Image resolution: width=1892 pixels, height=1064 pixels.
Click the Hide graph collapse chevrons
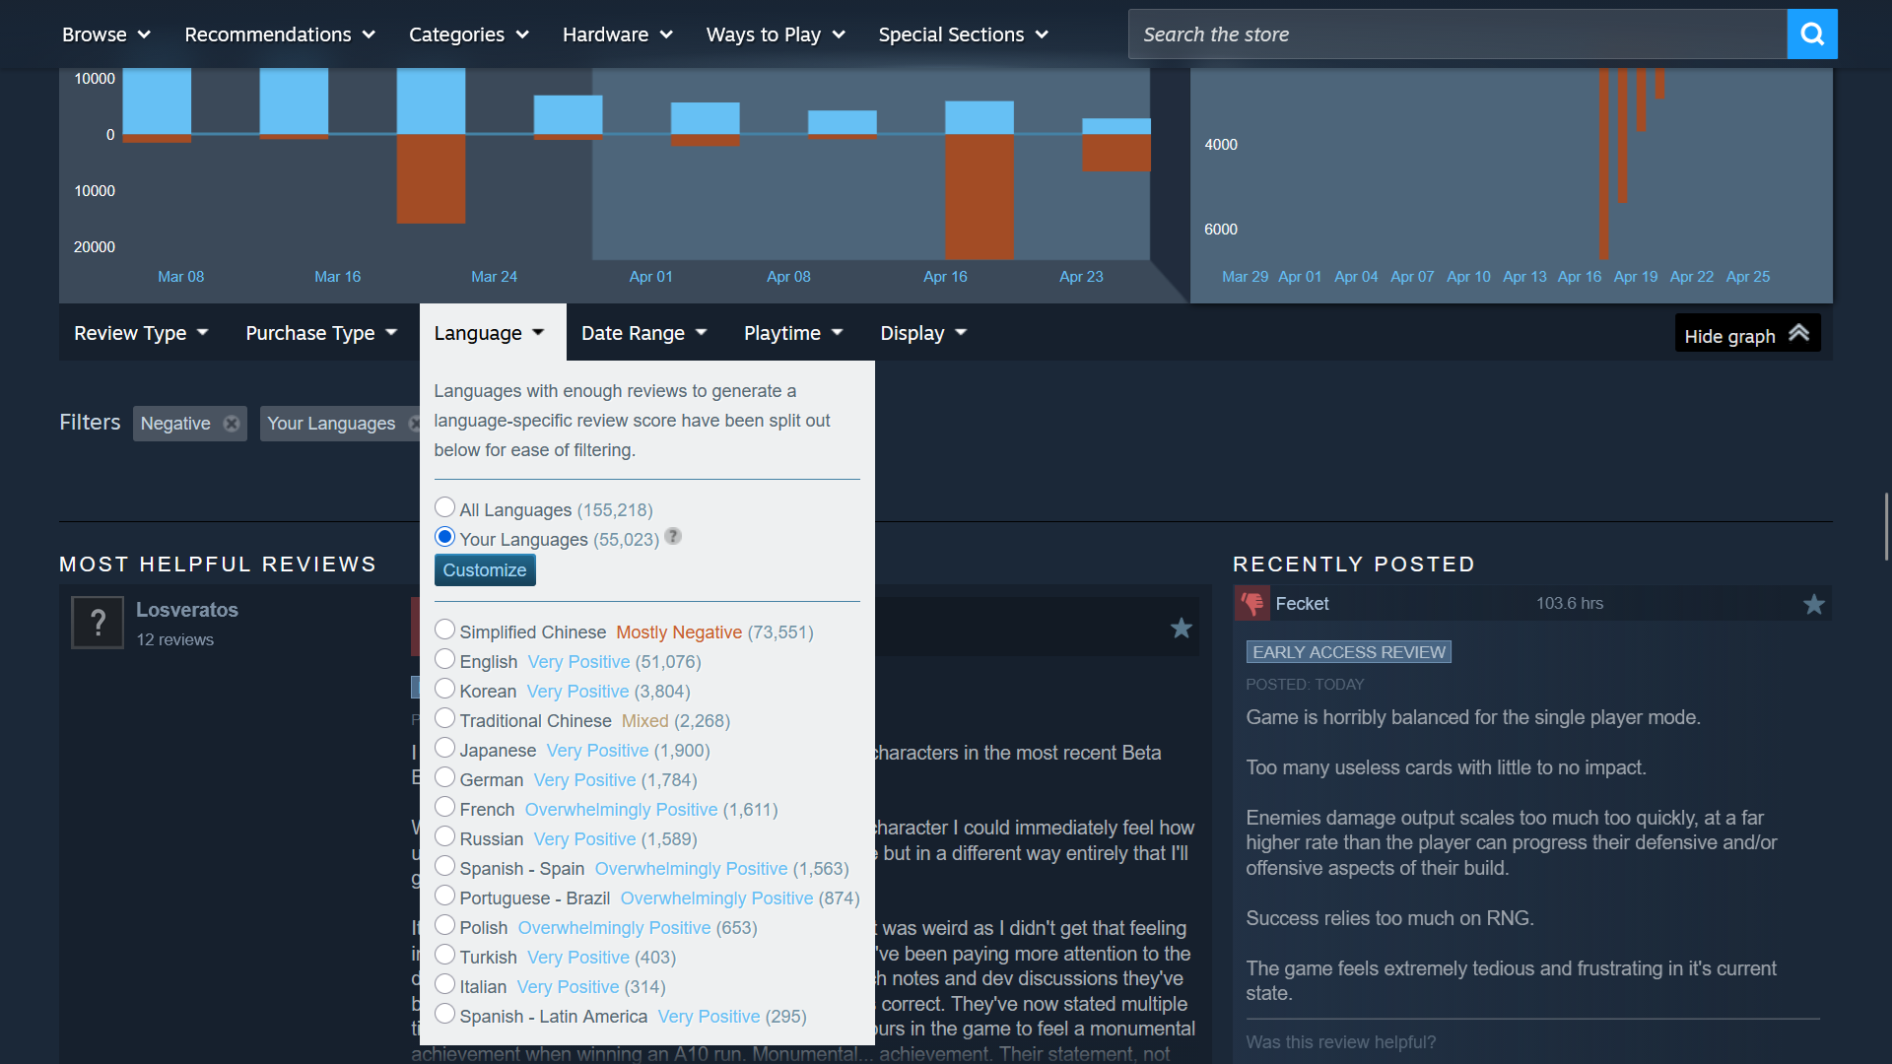click(x=1798, y=334)
